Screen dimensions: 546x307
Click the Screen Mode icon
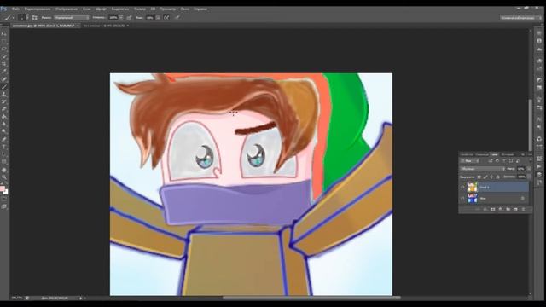pyautogui.click(x=4, y=206)
